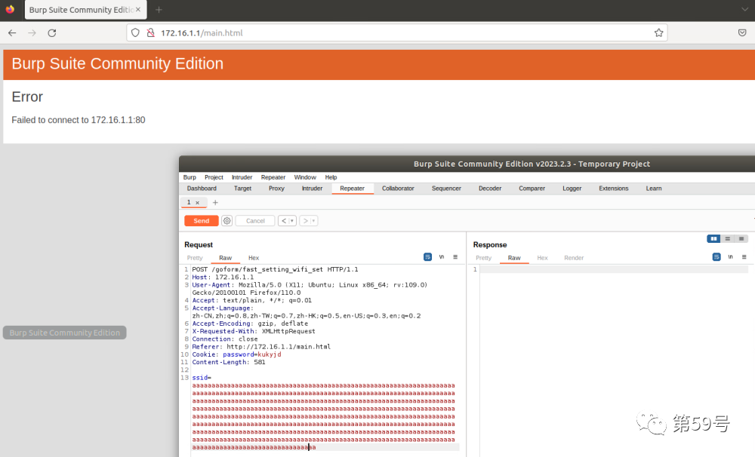Open the previous-history dropdown arrow

pyautogui.click(x=291, y=221)
